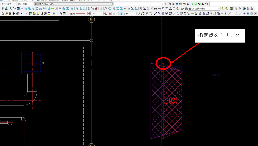Click the printer icon
This screenshot has width=258, height=146.
[x=17, y=13]
